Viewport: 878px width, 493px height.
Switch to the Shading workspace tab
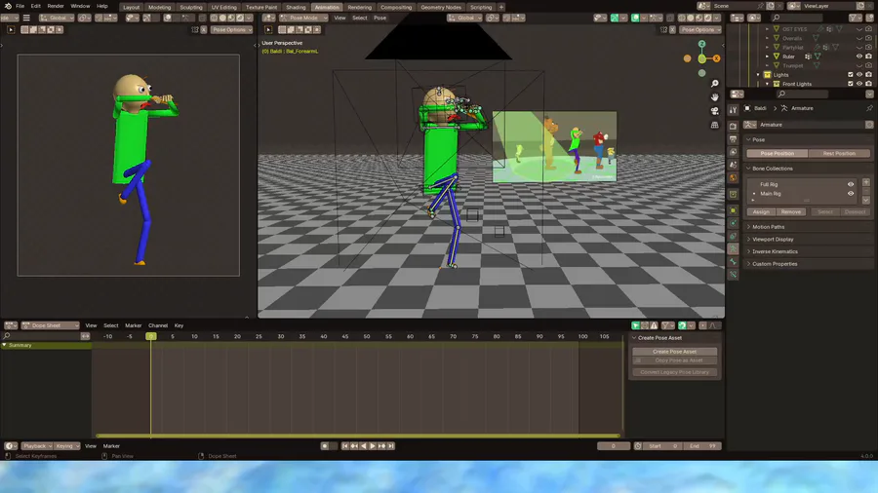(296, 7)
